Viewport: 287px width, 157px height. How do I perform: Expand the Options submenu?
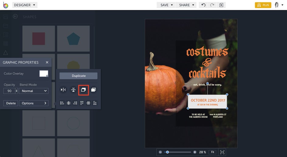pyautogui.click(x=34, y=103)
